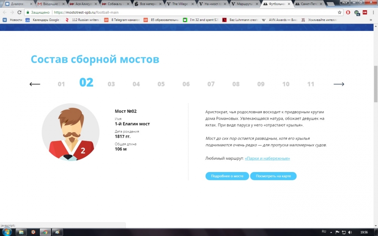Open the Opera extension icon in toolbar
378x236 pixels.
(348, 12)
